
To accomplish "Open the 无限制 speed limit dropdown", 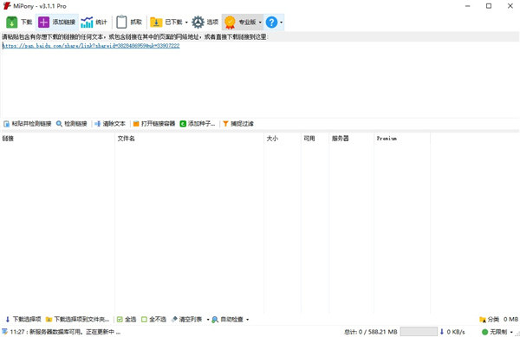I will tap(511, 332).
